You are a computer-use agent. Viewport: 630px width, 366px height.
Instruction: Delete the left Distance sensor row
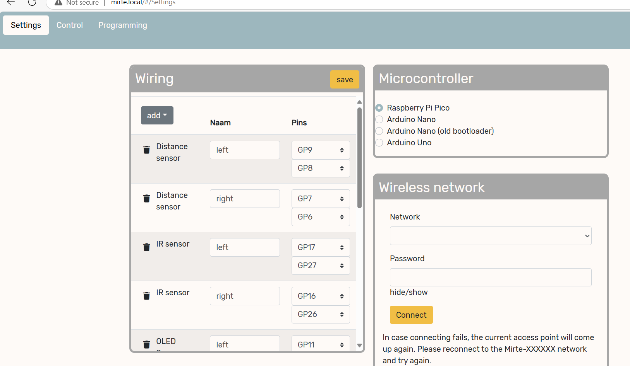[x=146, y=150]
